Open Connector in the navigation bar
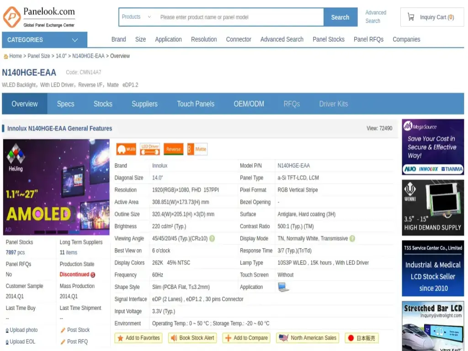468x351 pixels. [x=239, y=39]
